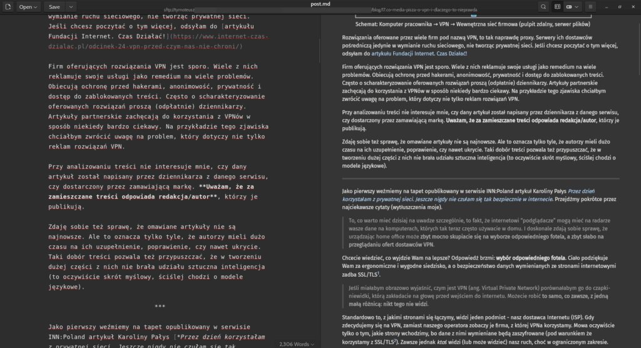This screenshot has width=641, height=348.
Task: Click footnote 1 after SSL/TLS in the preview
Action: pos(378,273)
